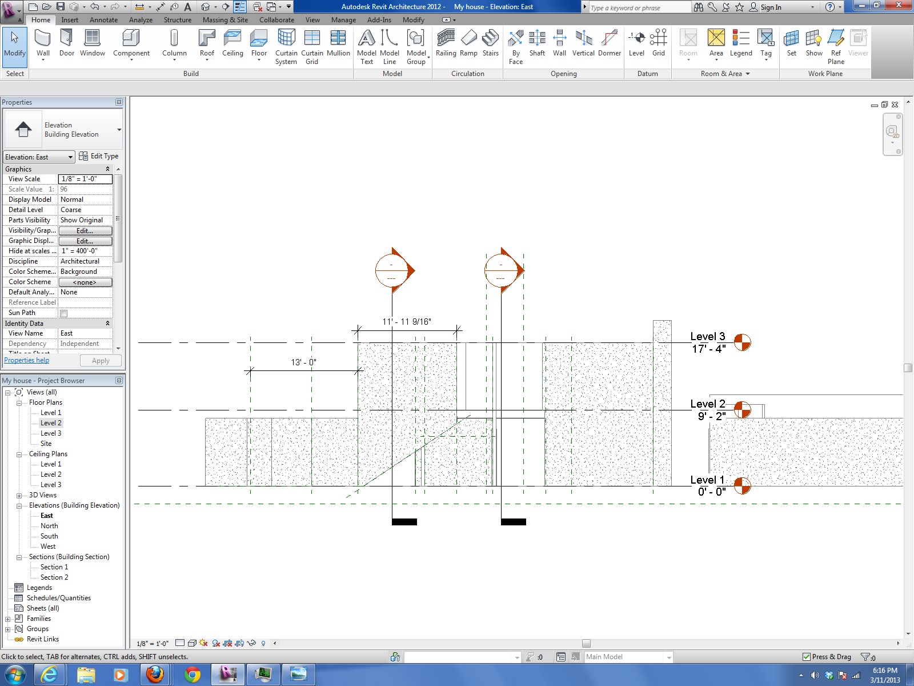Open the Structure ribbon tab

click(177, 20)
